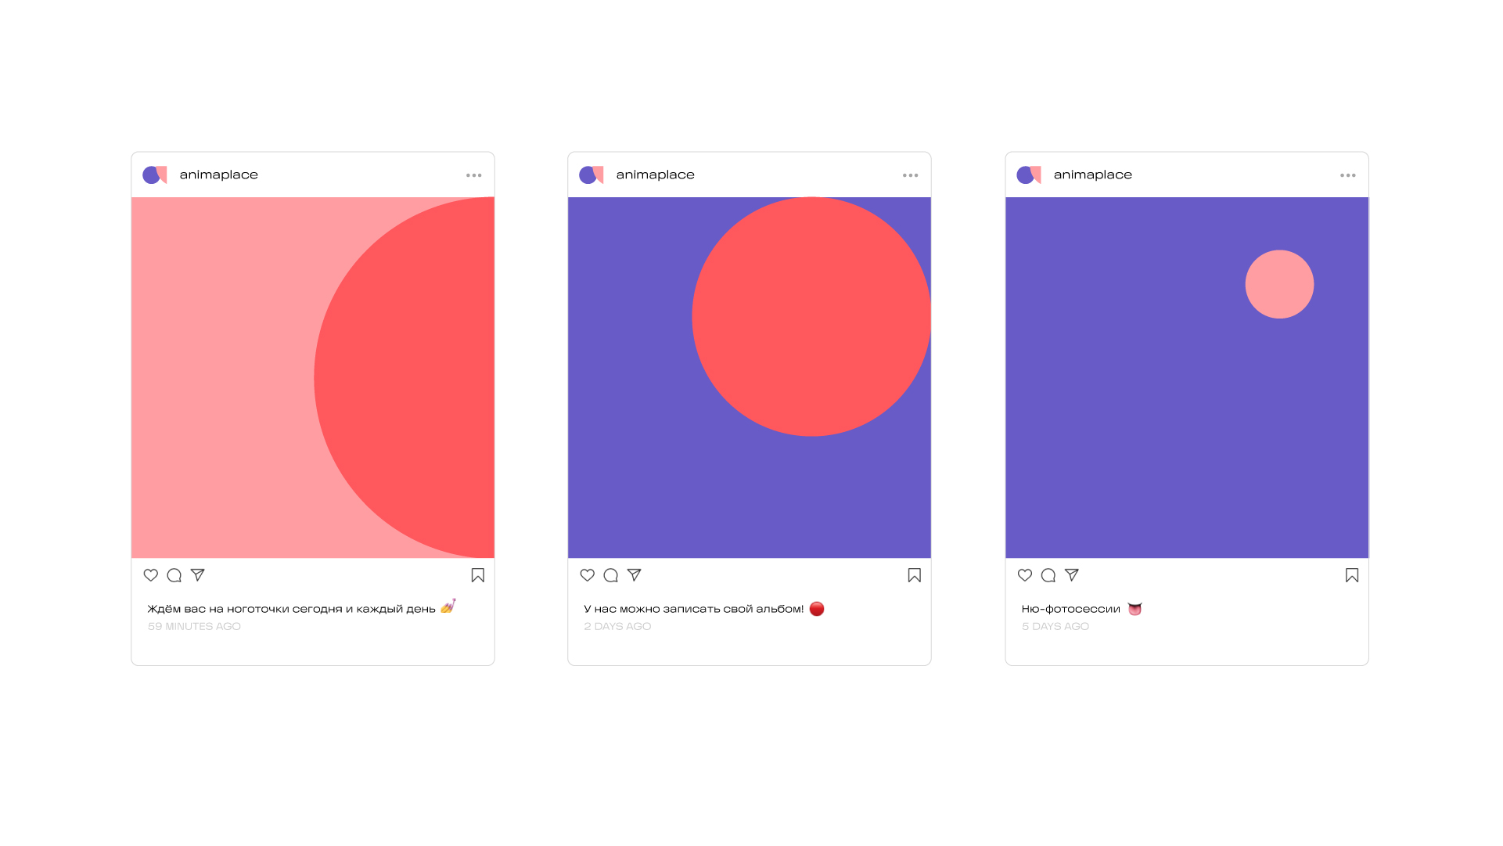1503x846 pixels.
Task: Share the first post via paper plane icon
Action: tap(198, 575)
